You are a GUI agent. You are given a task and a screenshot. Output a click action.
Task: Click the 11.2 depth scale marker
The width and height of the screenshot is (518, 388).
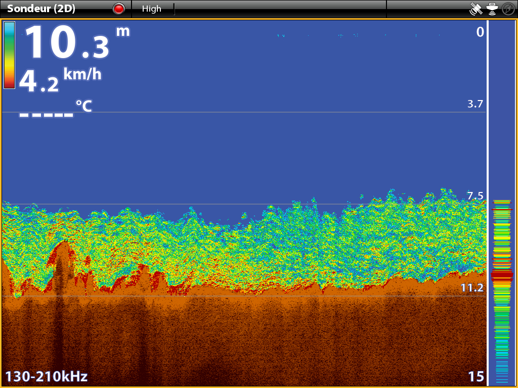click(473, 288)
